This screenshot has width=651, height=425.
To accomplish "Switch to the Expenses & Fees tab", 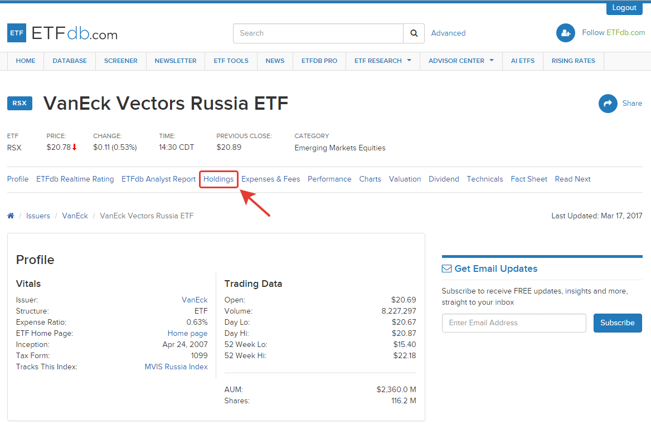I will (x=270, y=179).
